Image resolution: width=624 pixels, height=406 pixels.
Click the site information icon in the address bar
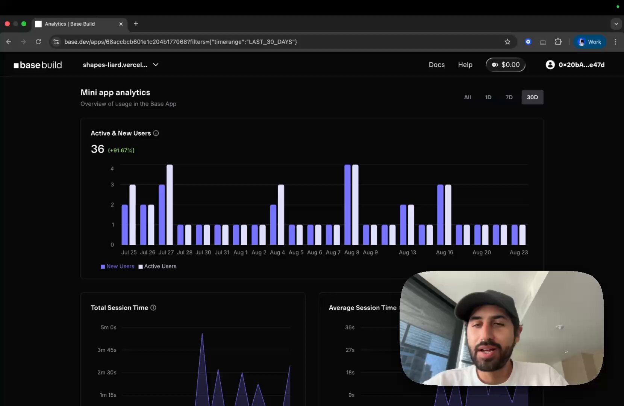click(56, 42)
